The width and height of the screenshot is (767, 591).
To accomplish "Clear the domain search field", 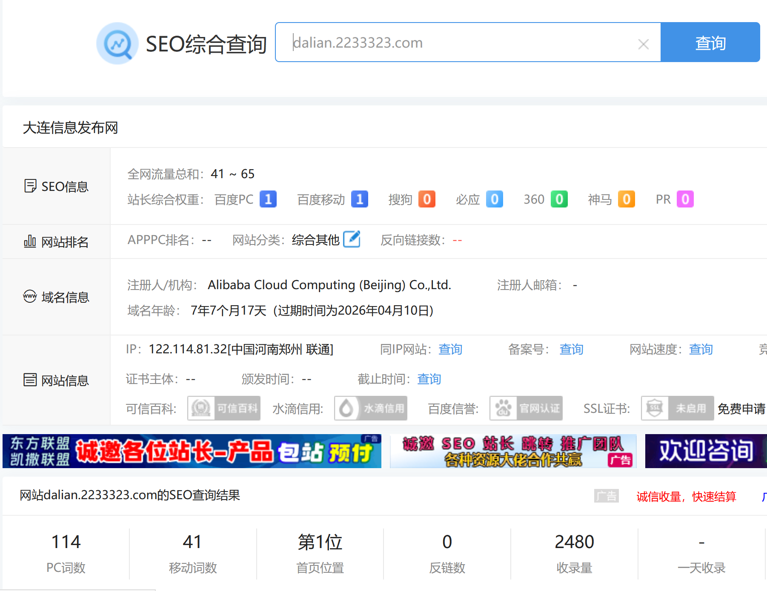I will pos(643,44).
